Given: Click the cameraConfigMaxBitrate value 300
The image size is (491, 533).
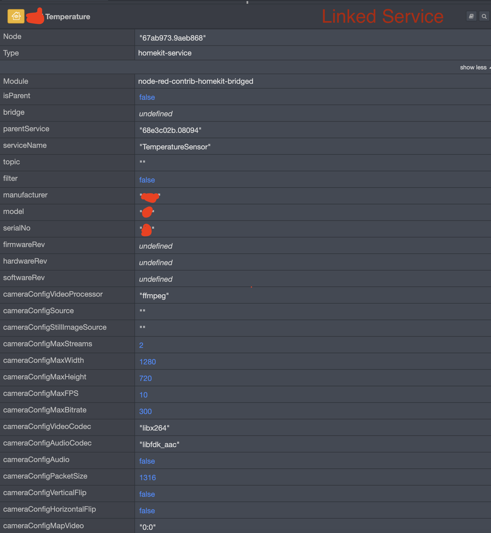Looking at the screenshot, I should coord(145,411).
